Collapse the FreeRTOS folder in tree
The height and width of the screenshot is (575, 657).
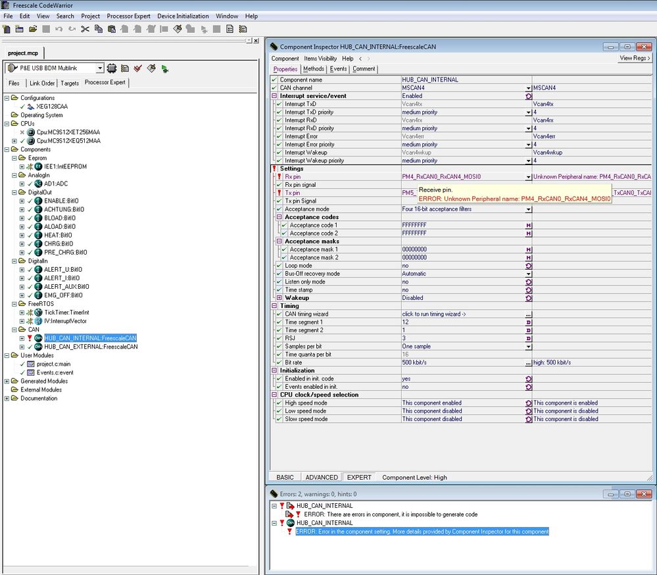click(14, 304)
